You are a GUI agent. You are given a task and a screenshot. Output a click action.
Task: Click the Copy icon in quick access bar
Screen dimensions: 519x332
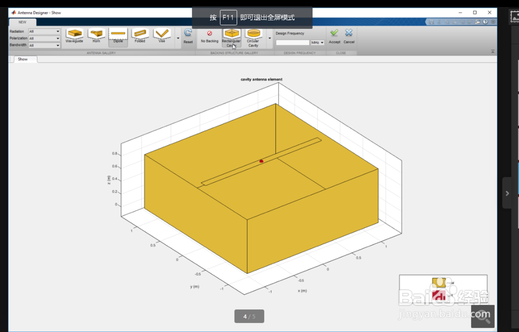[447, 22]
